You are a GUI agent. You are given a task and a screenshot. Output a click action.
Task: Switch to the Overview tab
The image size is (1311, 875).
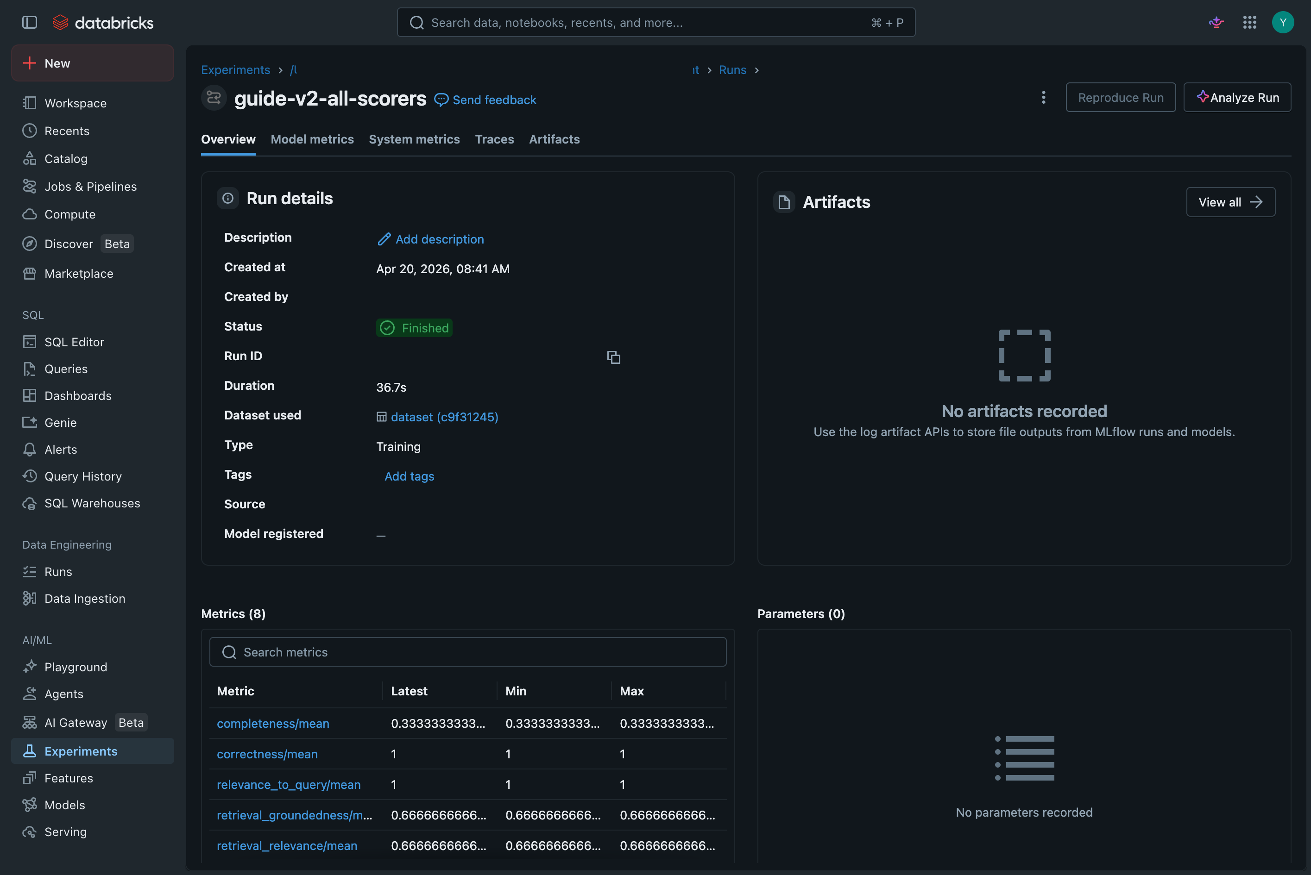coord(228,139)
